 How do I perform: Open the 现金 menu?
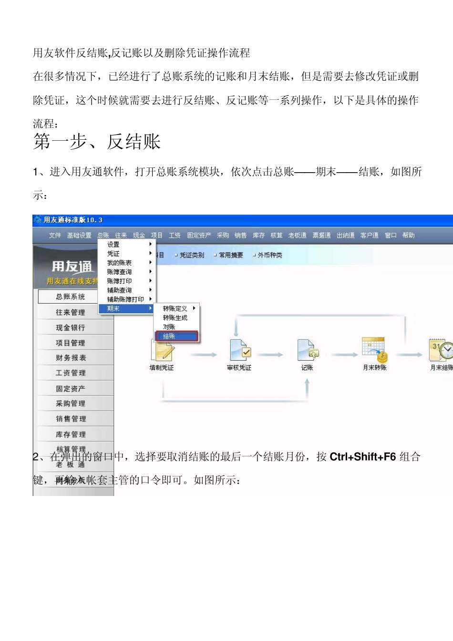[x=139, y=236]
